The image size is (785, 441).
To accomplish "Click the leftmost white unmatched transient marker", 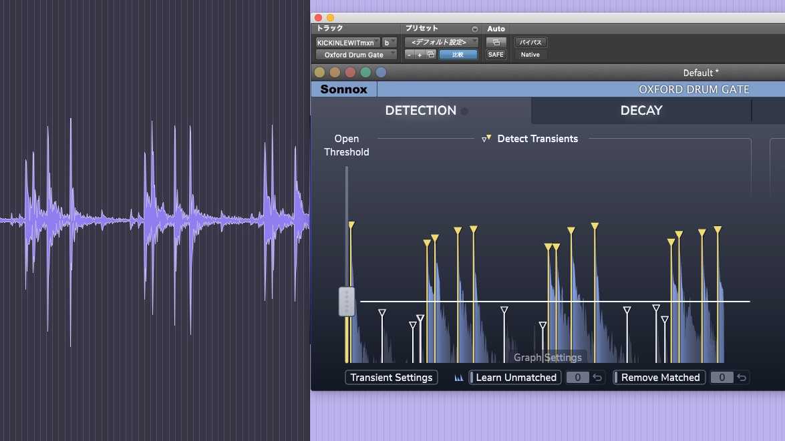I will pyautogui.click(x=382, y=313).
